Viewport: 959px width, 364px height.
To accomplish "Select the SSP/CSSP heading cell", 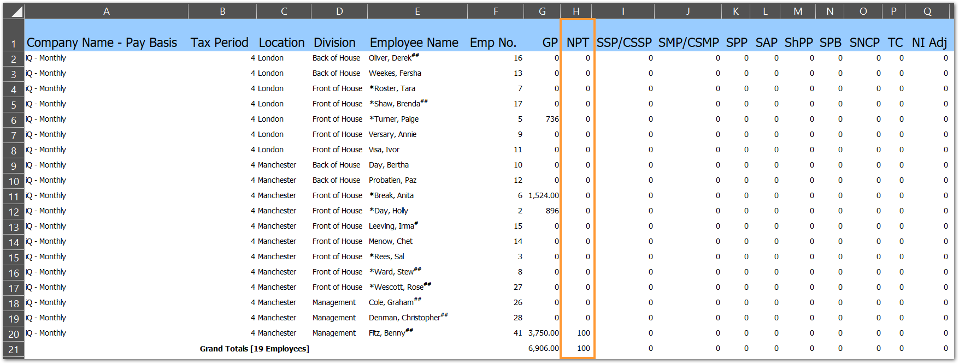I will (x=623, y=43).
